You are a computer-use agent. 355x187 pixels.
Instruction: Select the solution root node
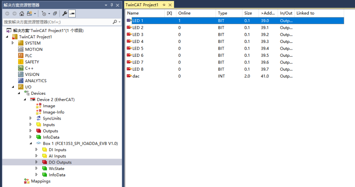pos(48,30)
